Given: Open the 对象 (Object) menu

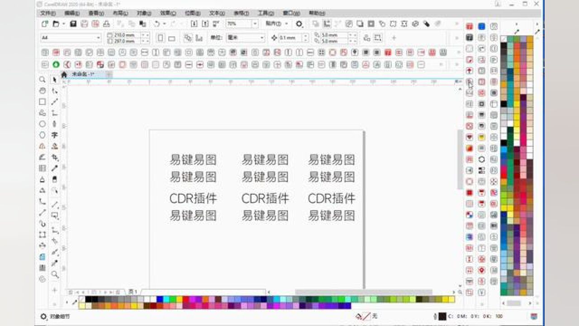Looking at the screenshot, I should pos(144,13).
